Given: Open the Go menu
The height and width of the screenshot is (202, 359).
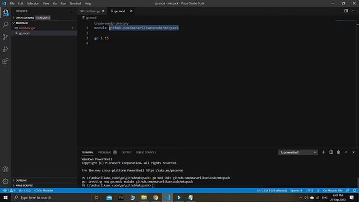Looking at the screenshot, I should coord(55,3).
